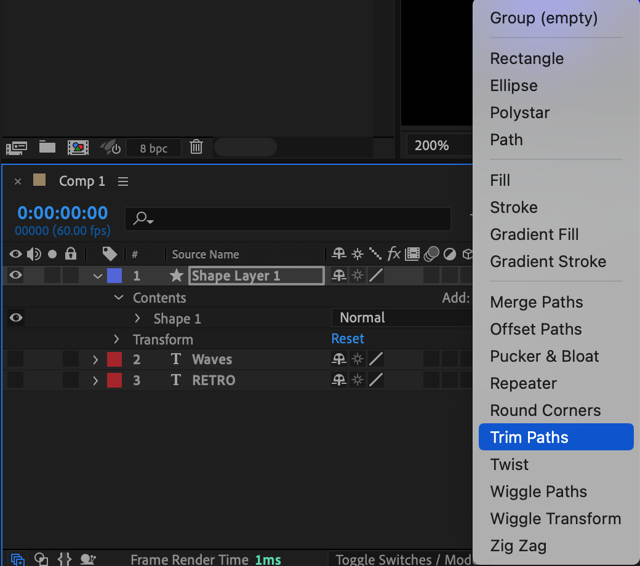Click the render time snail icon
This screenshot has width=640, height=566.
coord(89,559)
